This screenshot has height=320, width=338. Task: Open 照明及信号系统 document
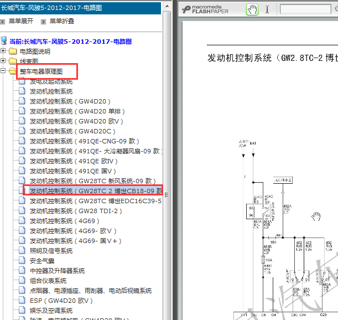tap(51, 251)
